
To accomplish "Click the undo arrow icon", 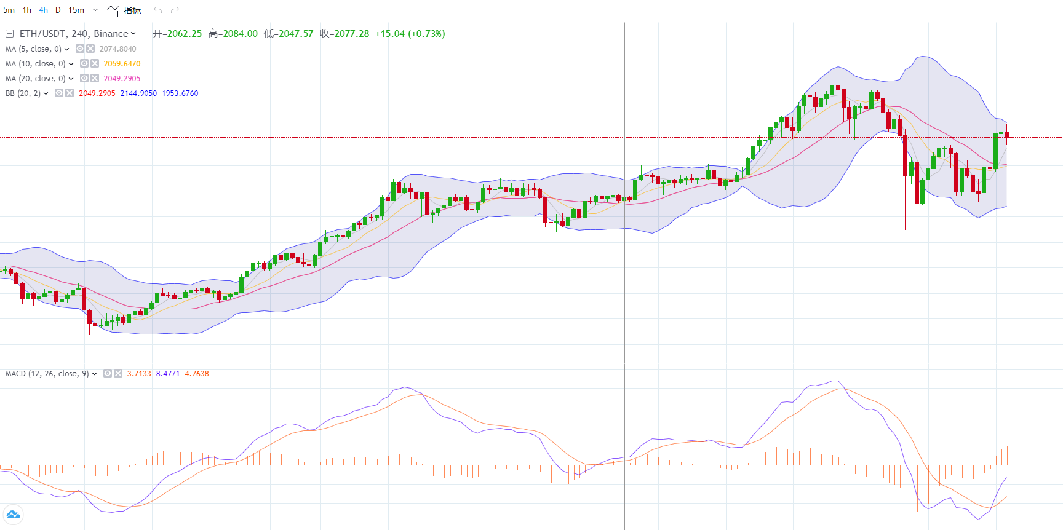I will tap(157, 10).
